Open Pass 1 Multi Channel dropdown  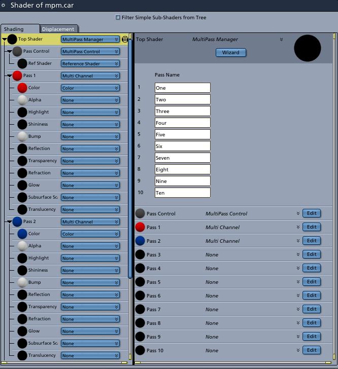point(90,76)
